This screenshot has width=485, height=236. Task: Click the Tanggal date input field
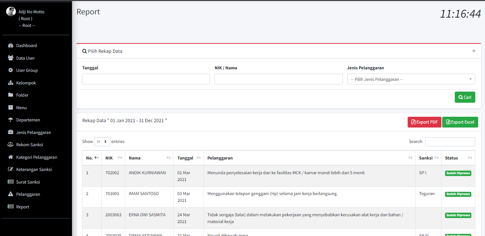click(146, 79)
